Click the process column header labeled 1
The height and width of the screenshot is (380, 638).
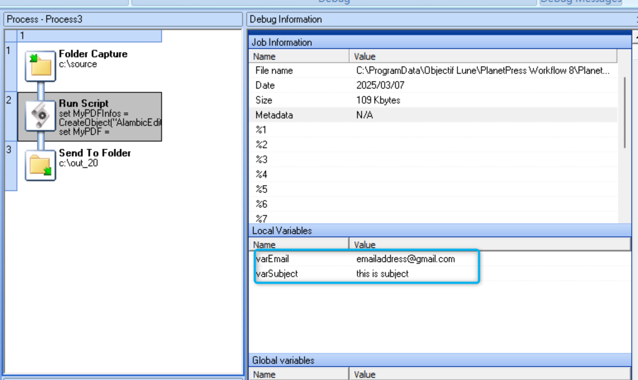pos(89,36)
